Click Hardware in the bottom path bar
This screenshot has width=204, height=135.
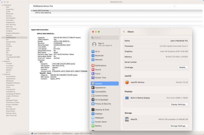point(56,133)
